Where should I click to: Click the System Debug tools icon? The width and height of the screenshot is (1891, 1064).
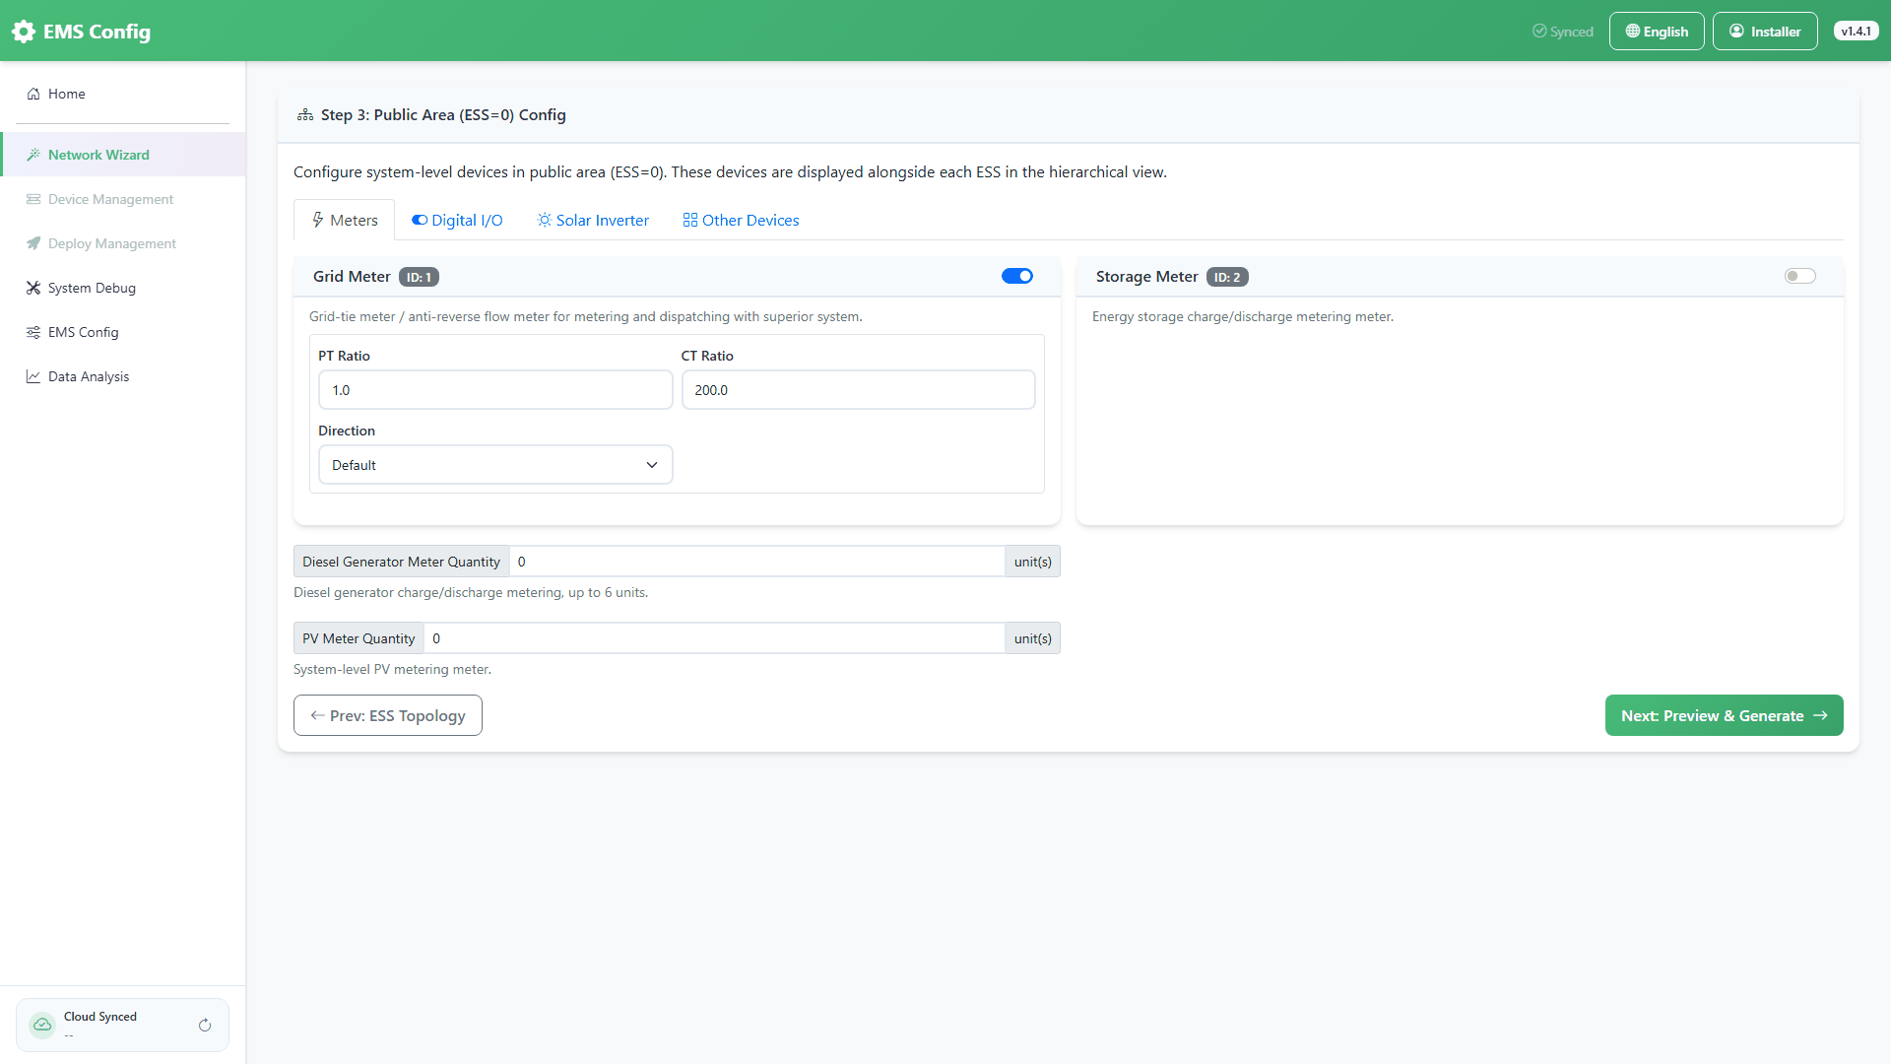pyautogui.click(x=33, y=288)
